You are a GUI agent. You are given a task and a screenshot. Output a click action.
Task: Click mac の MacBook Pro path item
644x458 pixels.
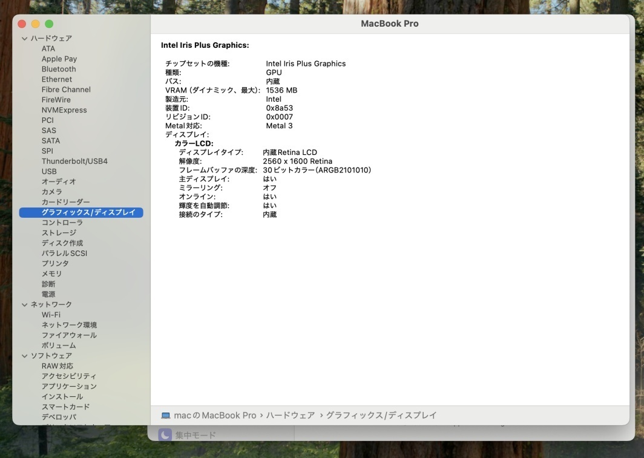(x=215, y=416)
